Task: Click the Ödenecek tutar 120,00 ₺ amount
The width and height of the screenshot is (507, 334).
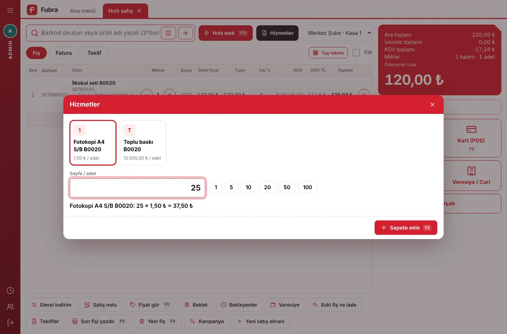Action: point(414,79)
